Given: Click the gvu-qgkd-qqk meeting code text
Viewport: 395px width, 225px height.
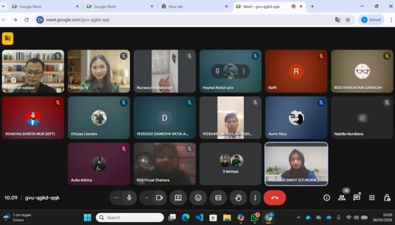Looking at the screenshot, I should pyautogui.click(x=42, y=197).
